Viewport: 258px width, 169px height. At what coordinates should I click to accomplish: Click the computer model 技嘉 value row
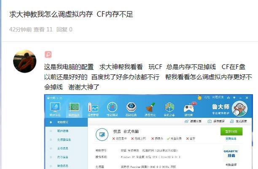point(149,150)
